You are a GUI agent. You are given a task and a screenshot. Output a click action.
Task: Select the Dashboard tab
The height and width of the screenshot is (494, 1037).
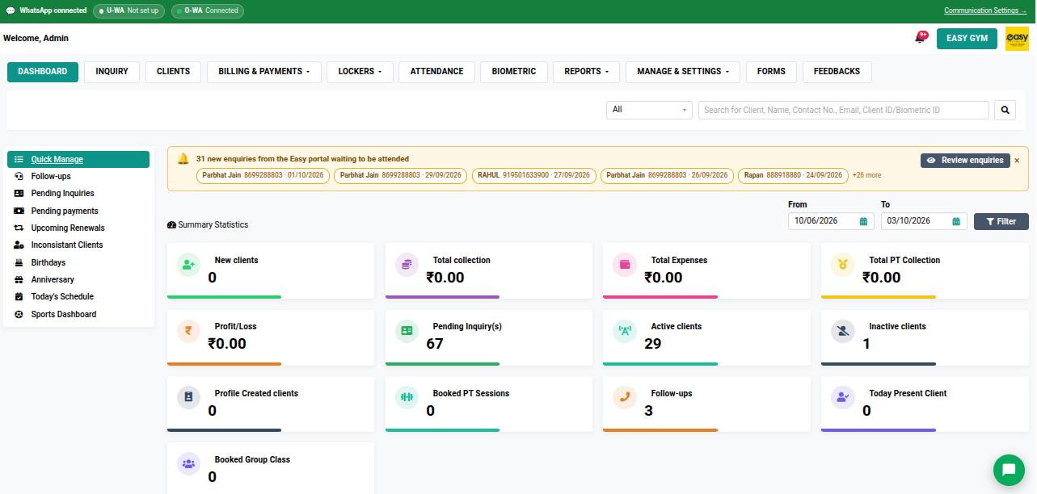coord(43,72)
